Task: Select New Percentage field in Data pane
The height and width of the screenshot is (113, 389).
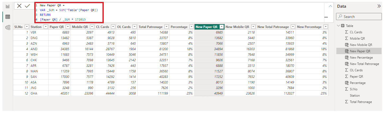Action: pos(359,58)
